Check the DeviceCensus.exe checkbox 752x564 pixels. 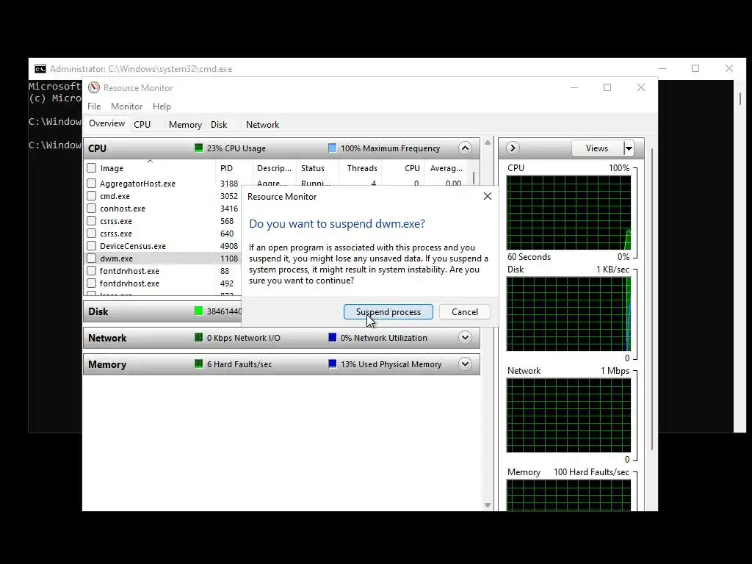point(92,245)
